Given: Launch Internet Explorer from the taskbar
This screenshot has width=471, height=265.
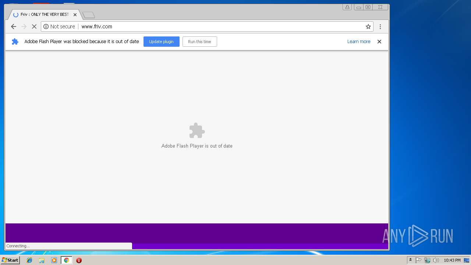Looking at the screenshot, I should point(29,260).
